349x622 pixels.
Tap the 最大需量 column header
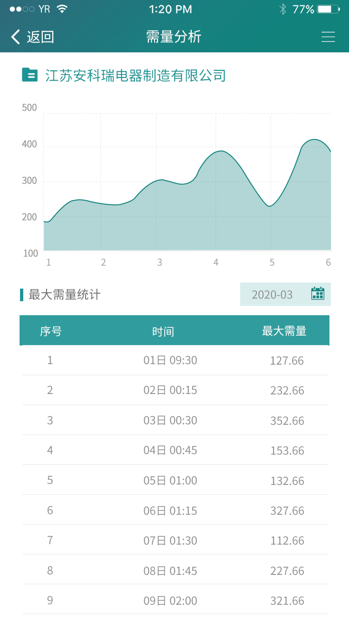tap(284, 331)
